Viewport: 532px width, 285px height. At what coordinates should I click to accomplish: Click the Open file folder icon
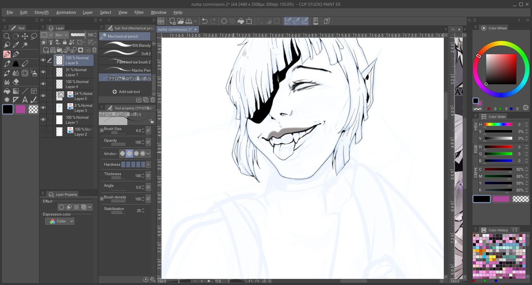[x=180, y=21]
